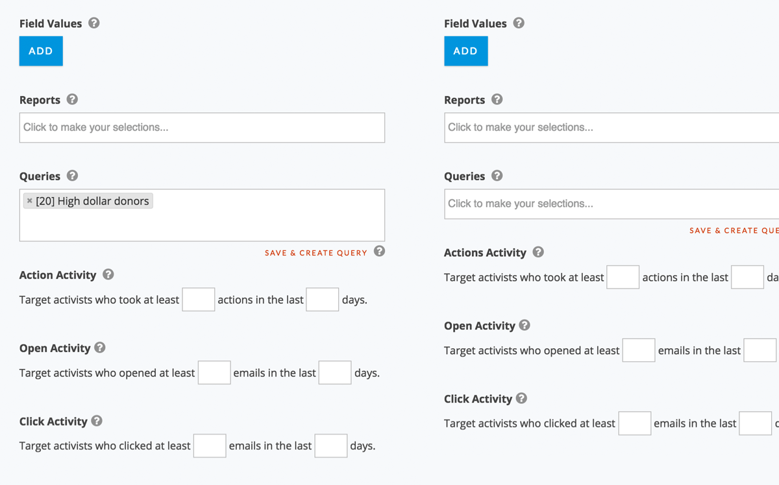Click help icon beside right Open Activity
Screen dimensions: 779x485
[x=525, y=325]
